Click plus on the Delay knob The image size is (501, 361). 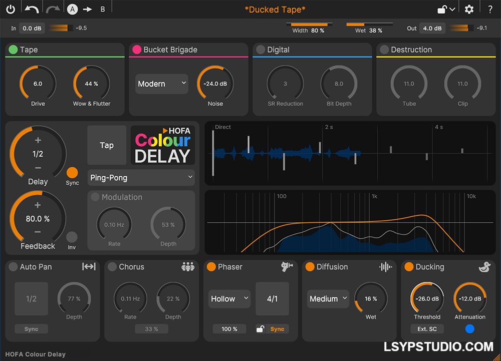38,140
